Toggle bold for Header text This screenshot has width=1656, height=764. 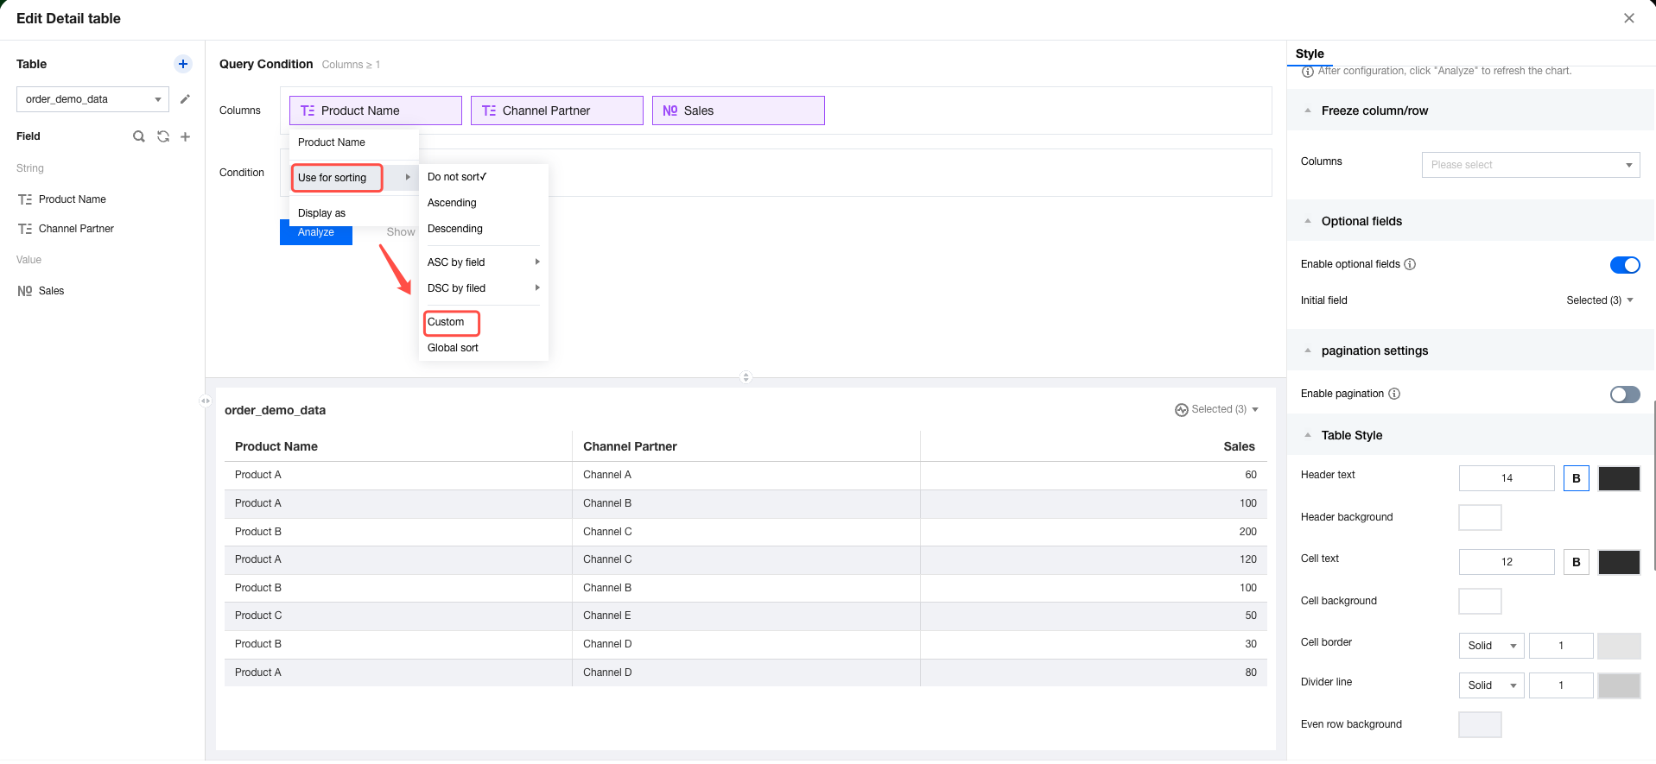tap(1576, 478)
